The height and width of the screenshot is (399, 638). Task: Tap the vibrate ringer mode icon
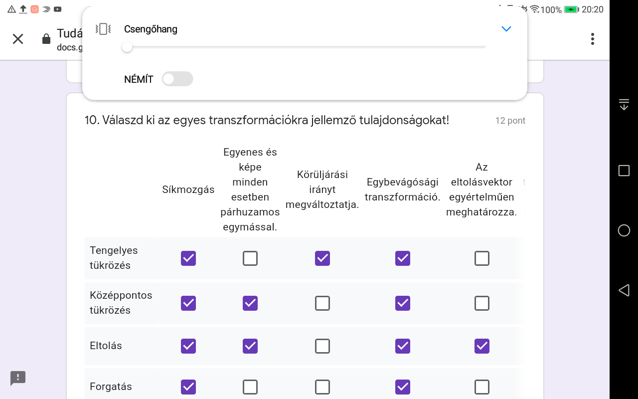[103, 29]
